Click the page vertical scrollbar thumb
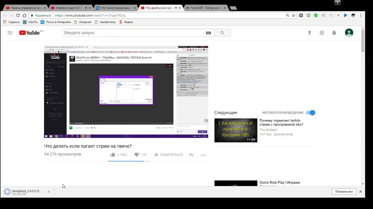This screenshot has width=373, height=209. click(x=363, y=41)
